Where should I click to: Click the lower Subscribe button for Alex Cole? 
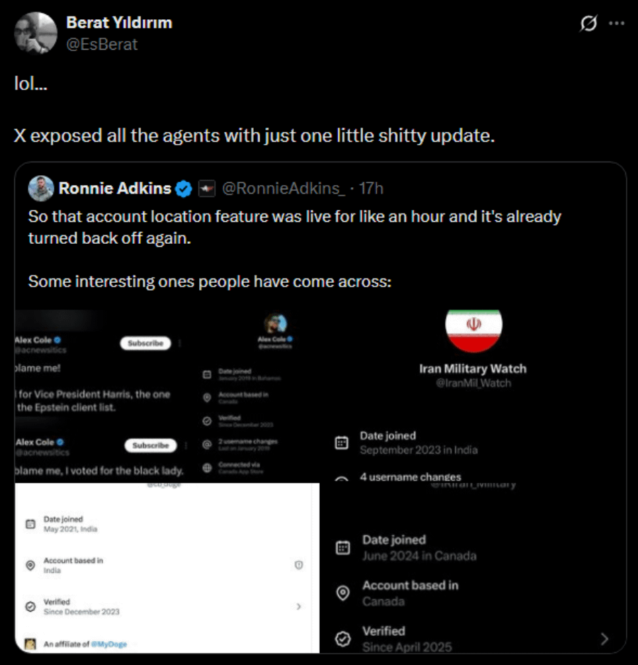coord(150,445)
